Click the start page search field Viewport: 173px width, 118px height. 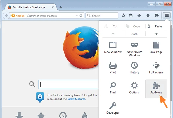click(x=68, y=84)
